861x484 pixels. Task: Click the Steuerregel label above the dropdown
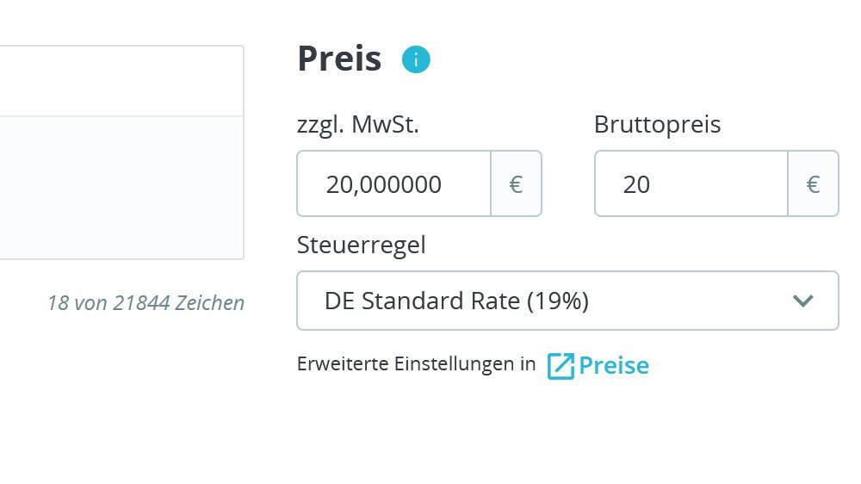tap(361, 245)
